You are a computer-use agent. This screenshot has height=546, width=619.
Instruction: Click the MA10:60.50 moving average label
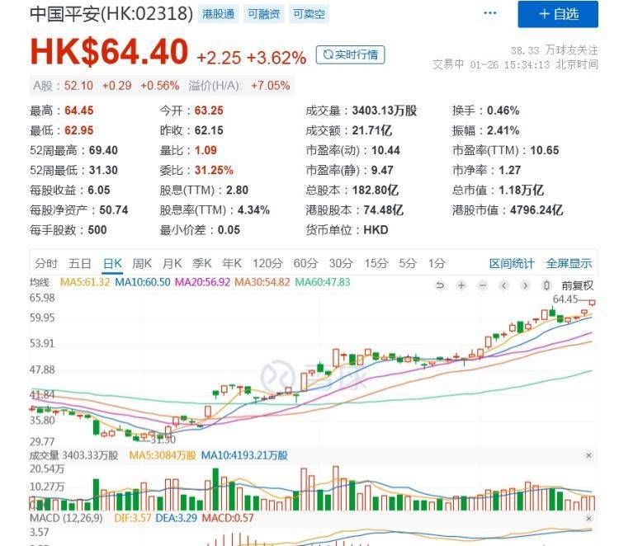coord(143,282)
